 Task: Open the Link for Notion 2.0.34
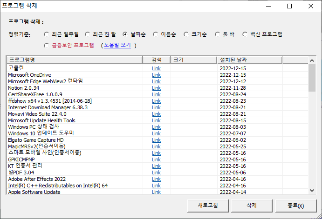pos(156,88)
